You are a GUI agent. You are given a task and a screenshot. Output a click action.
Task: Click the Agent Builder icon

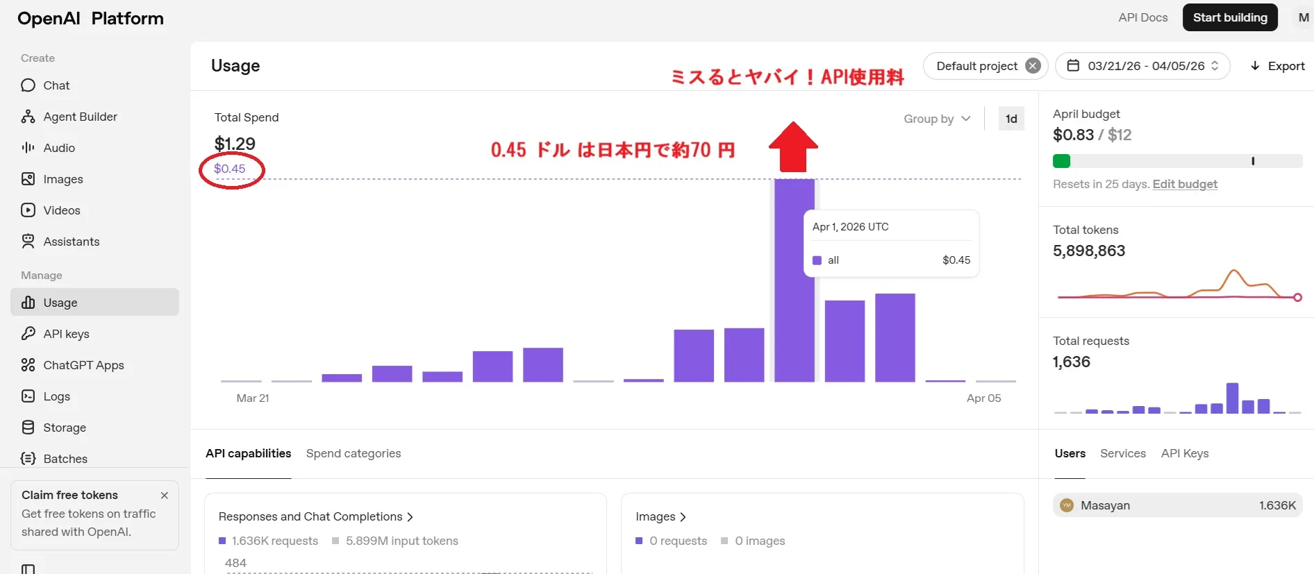click(x=28, y=117)
